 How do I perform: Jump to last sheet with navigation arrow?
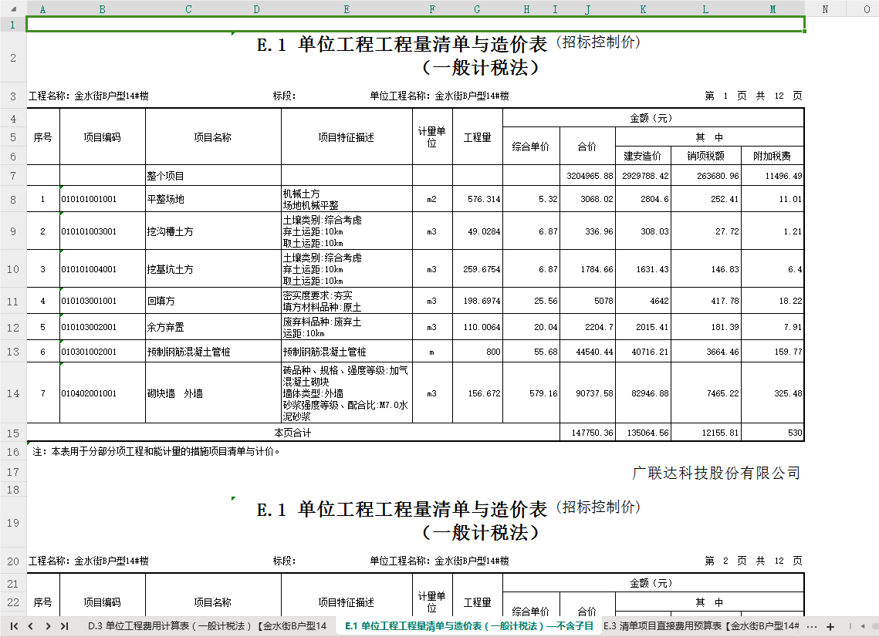[65, 626]
